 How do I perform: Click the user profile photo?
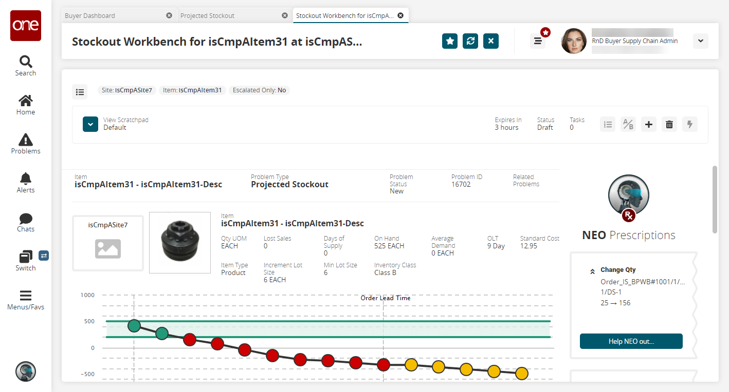574,41
